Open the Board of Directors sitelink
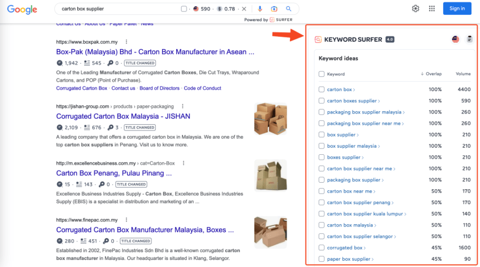The width and height of the screenshot is (480, 267). coord(159,88)
